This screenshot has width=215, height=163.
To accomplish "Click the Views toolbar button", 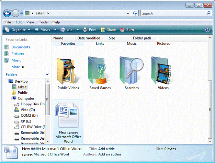I will click(x=42, y=30).
